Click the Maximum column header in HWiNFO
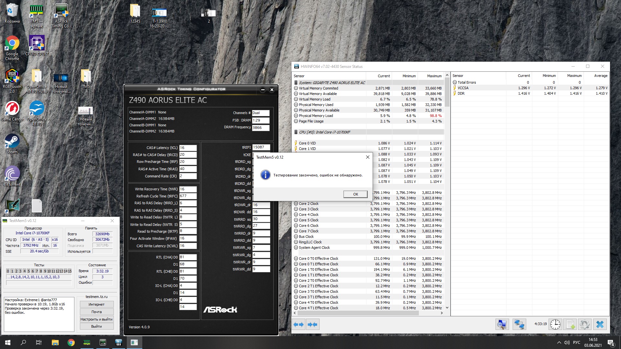The image size is (621, 349). 434,76
